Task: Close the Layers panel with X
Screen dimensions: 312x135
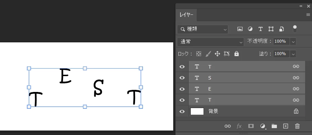Action: click(x=309, y=6)
